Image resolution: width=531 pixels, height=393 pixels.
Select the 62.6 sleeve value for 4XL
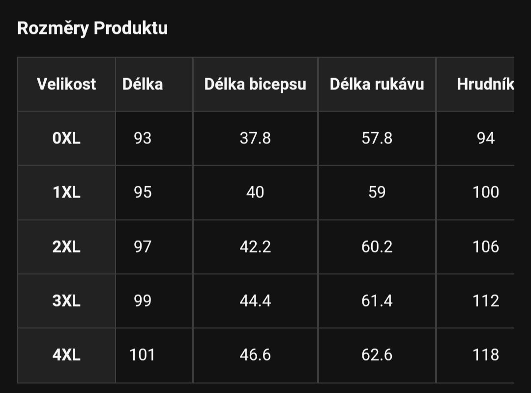click(377, 355)
